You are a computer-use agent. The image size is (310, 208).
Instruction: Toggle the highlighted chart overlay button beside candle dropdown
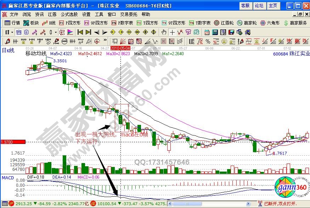pyautogui.click(x=62, y=32)
